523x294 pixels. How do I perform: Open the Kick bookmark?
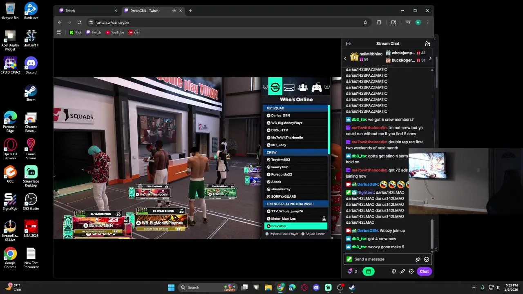(x=76, y=32)
